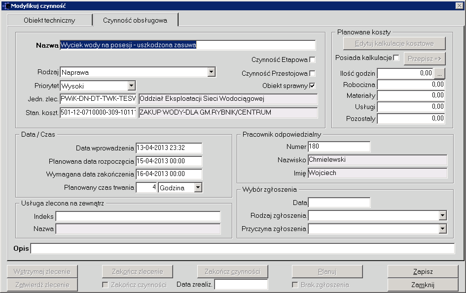This screenshot has height=293, width=466.
Task: Toggle the Brak zgłoszenia checkbox
Action: pyautogui.click(x=295, y=285)
